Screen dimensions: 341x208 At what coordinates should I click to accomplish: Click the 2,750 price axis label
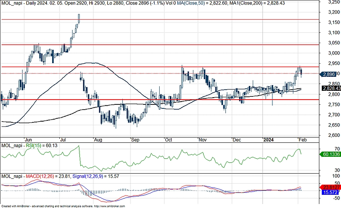pos(334,104)
